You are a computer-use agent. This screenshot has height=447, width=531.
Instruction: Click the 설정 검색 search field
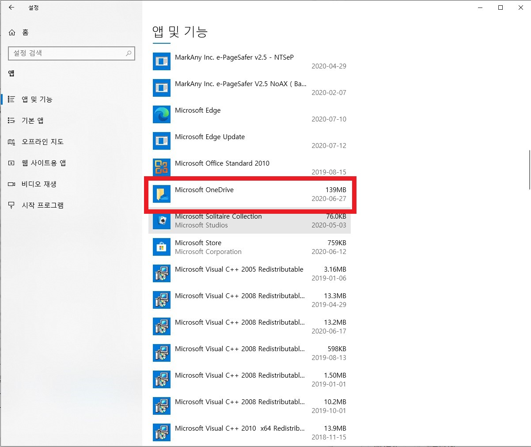(x=72, y=53)
